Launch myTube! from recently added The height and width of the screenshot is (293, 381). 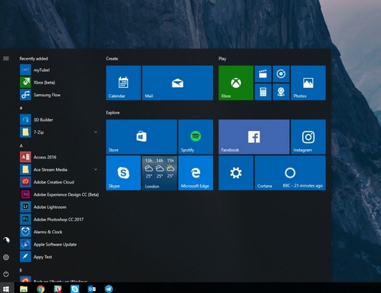pos(59,70)
